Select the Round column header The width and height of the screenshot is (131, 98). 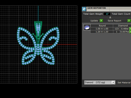pos(102,26)
